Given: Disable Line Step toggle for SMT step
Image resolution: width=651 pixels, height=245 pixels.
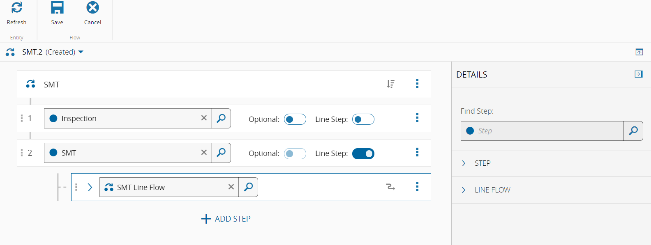Looking at the screenshot, I should (x=363, y=153).
